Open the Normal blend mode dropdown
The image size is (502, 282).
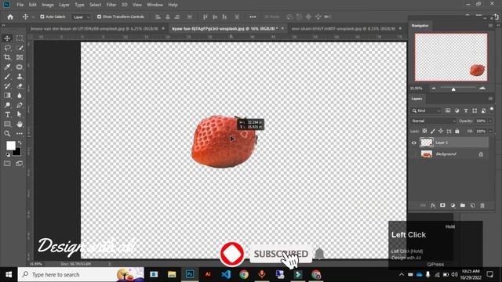click(434, 121)
